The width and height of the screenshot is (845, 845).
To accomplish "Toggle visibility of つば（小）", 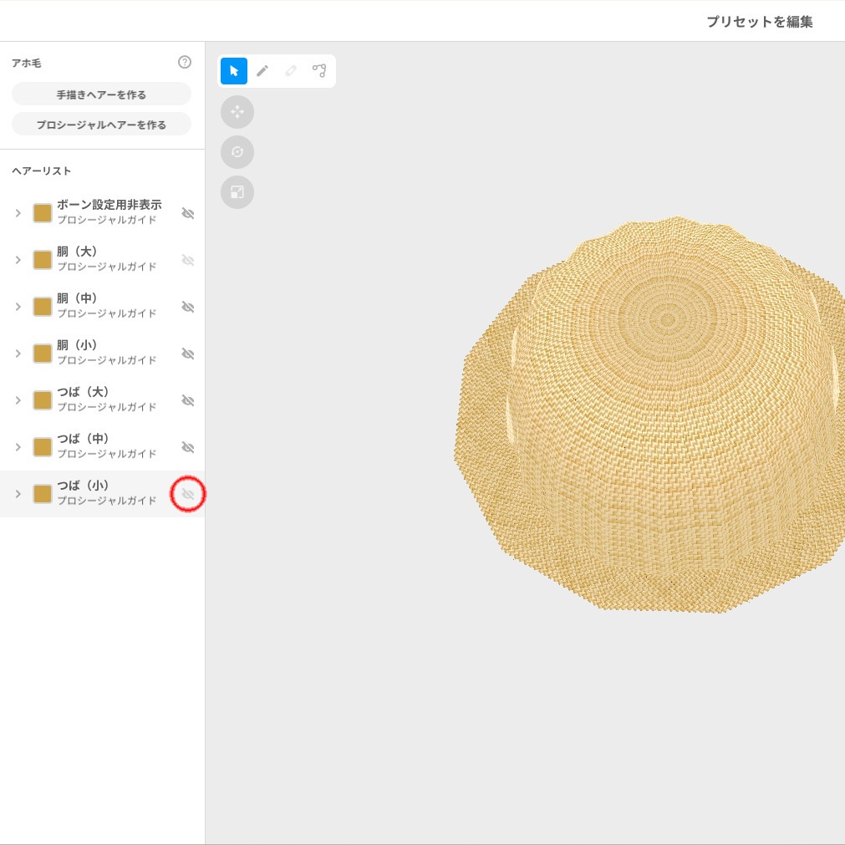I will coord(187,494).
